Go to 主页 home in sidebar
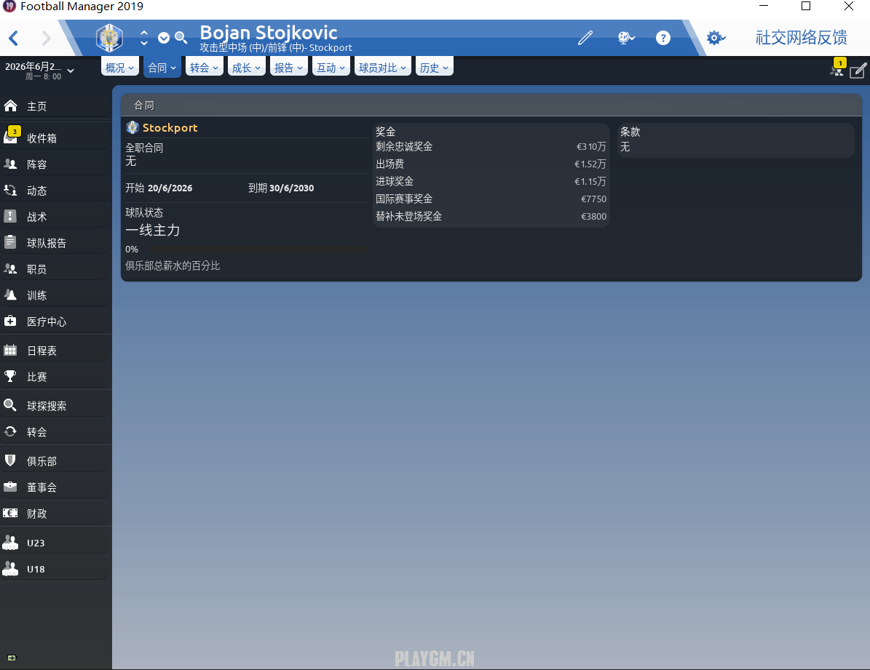Image resolution: width=870 pixels, height=670 pixels. tap(55, 106)
